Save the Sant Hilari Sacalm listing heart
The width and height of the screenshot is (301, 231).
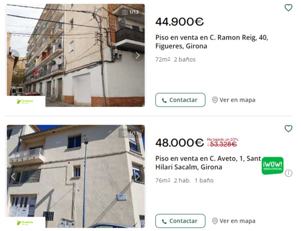coord(288,129)
